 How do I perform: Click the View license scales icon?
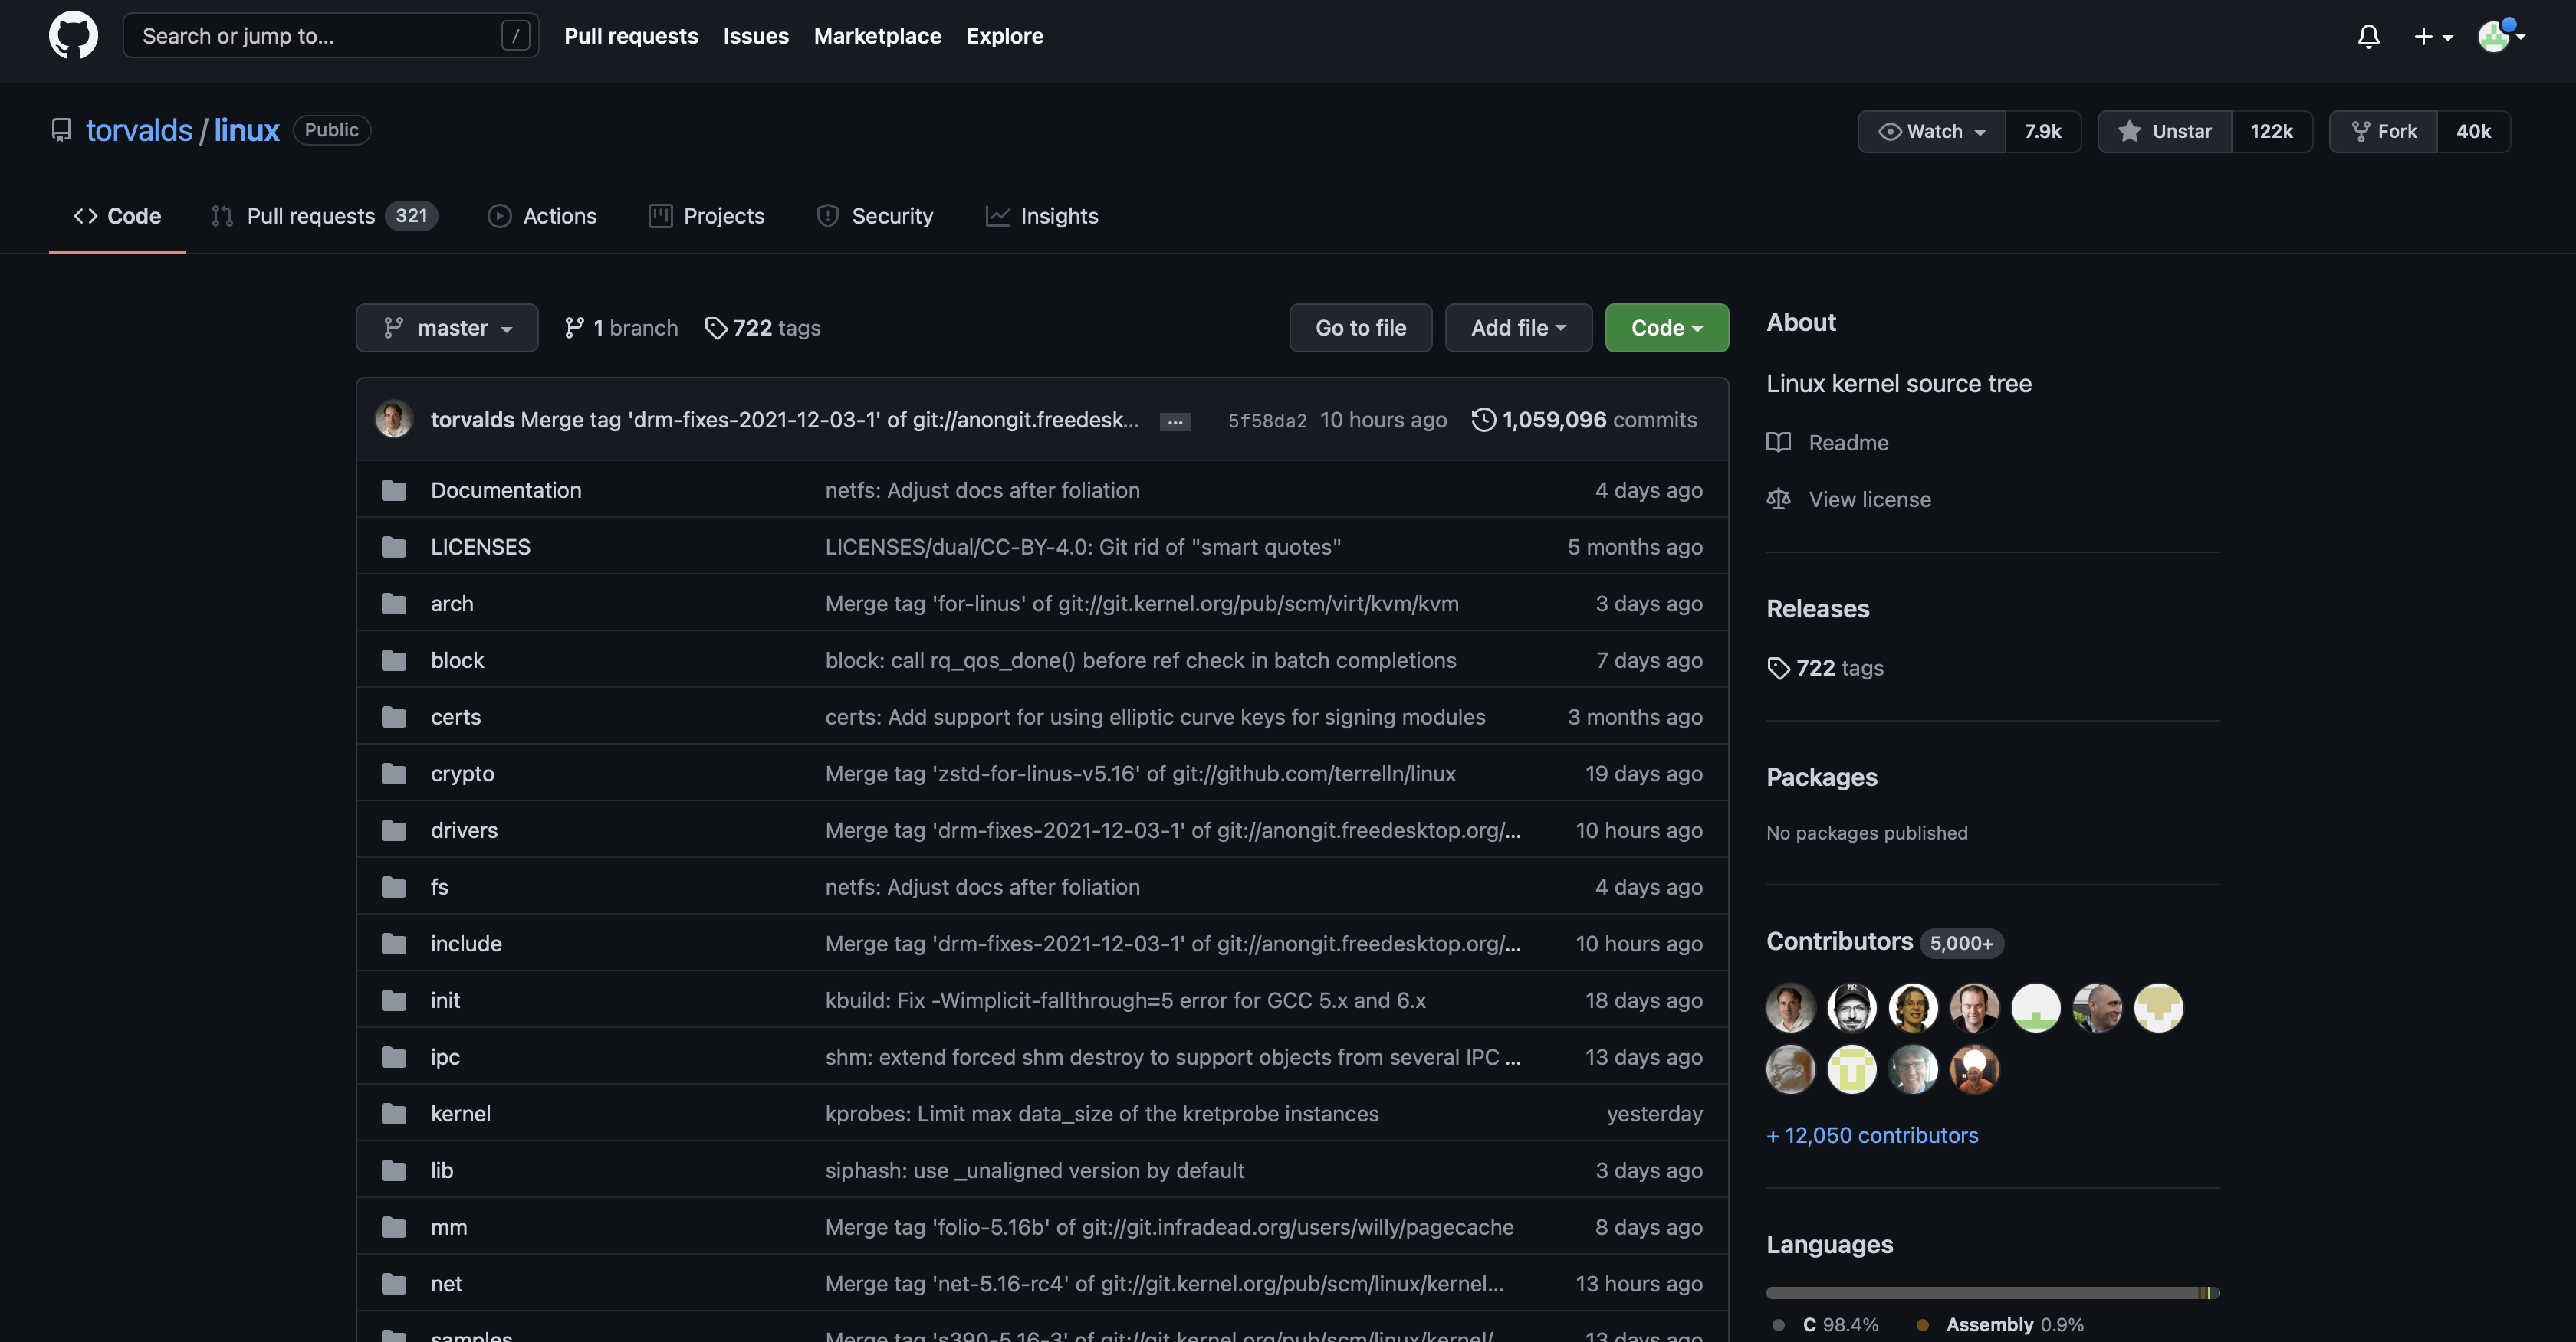1778,499
